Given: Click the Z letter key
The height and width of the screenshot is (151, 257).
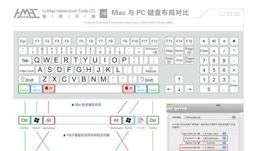Looking at the screenshot, I should [45, 79].
